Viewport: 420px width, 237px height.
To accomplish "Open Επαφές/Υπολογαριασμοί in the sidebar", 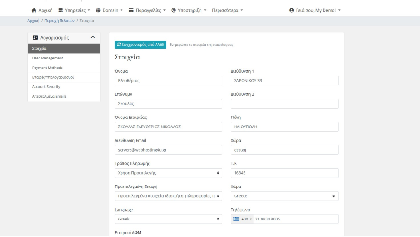I will pyautogui.click(x=64, y=77).
